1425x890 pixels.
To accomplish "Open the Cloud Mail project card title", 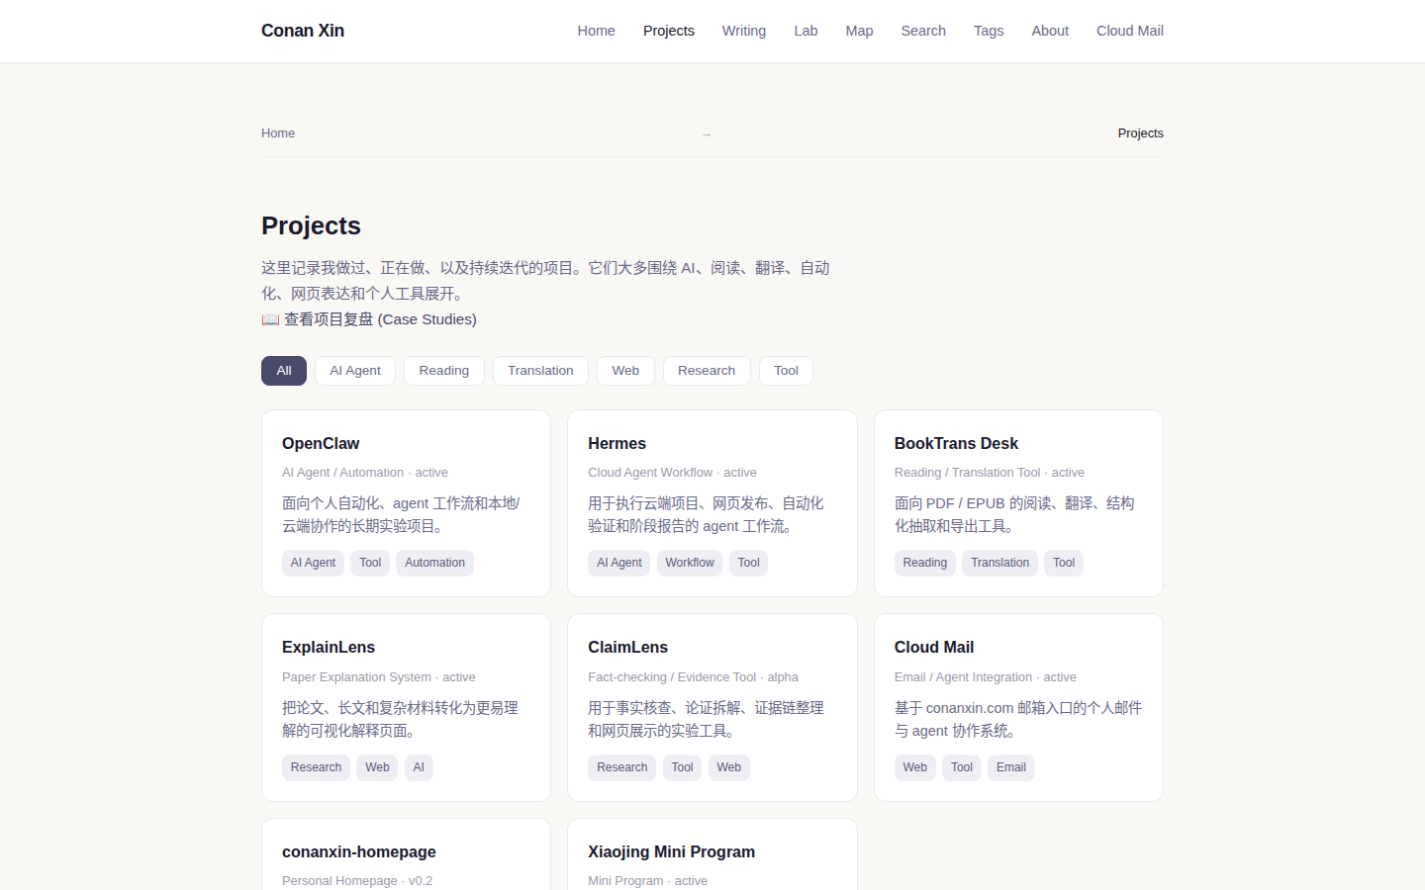I will click(934, 648).
